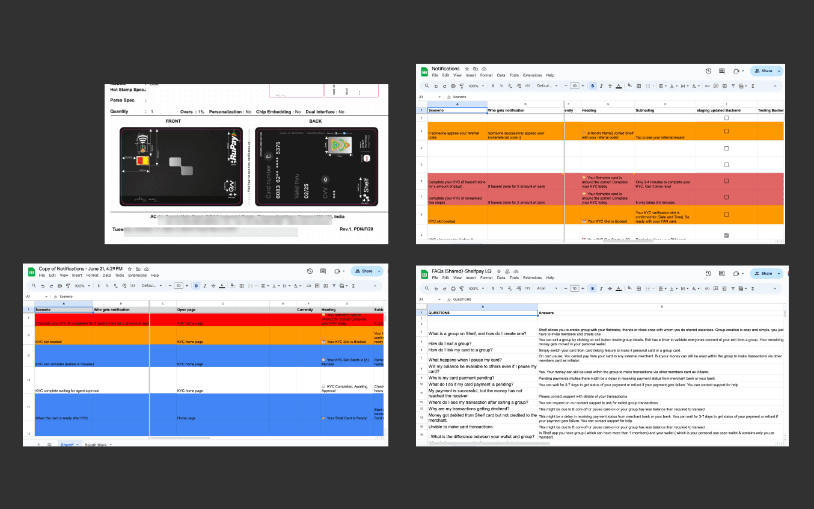The height and width of the screenshot is (509, 814).
Task: Toggle checkbox in row 7 Complete your KYC
Action: [x=726, y=197]
